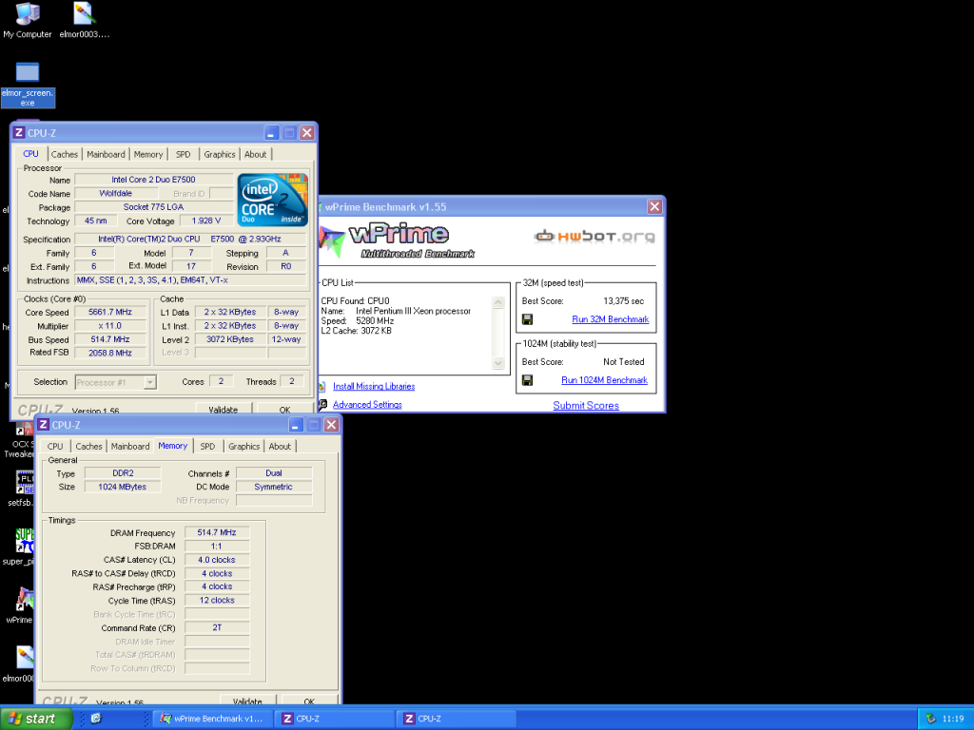Open Advanced Settings in wPrime
The height and width of the screenshot is (730, 974).
pos(367,405)
